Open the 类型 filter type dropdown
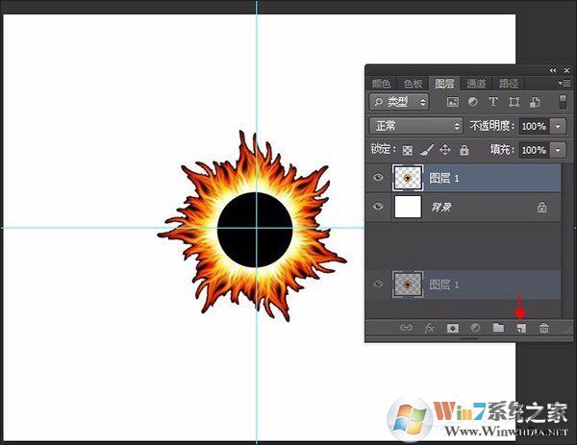577x445 pixels. pyautogui.click(x=399, y=102)
